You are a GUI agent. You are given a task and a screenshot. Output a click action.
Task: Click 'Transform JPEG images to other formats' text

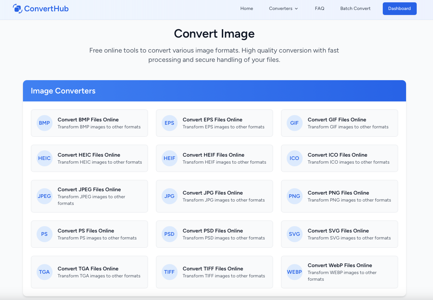[91, 200]
